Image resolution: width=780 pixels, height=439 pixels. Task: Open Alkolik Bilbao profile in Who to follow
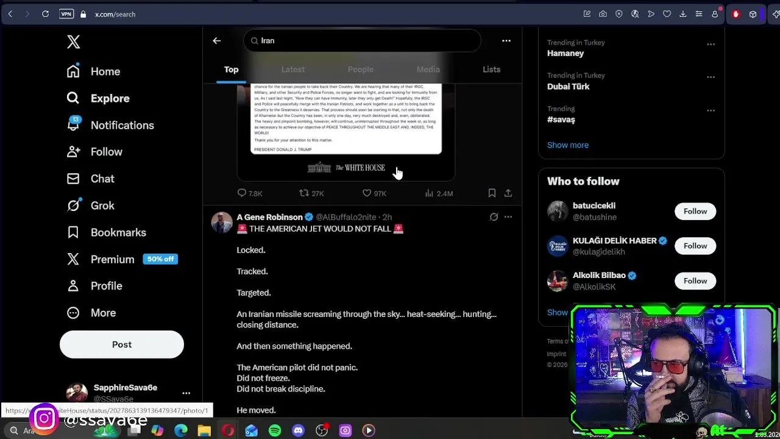point(599,276)
